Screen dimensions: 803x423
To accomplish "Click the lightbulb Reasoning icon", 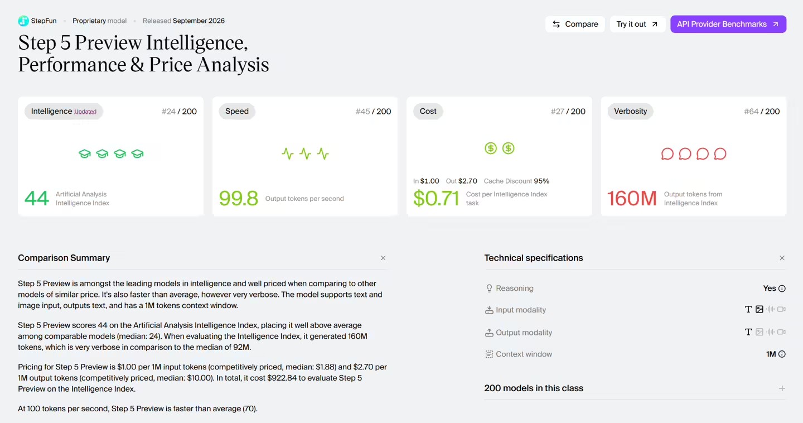I will (x=489, y=289).
